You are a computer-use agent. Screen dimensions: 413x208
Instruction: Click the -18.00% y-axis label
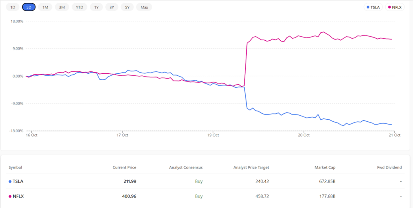pos(17,131)
